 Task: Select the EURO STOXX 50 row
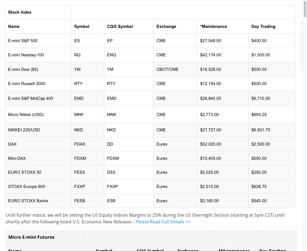pyautogui.click(x=150, y=172)
